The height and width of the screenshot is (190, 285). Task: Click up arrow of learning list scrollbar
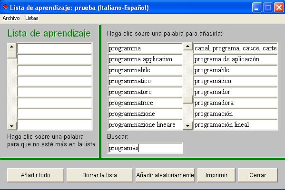click(x=11, y=47)
